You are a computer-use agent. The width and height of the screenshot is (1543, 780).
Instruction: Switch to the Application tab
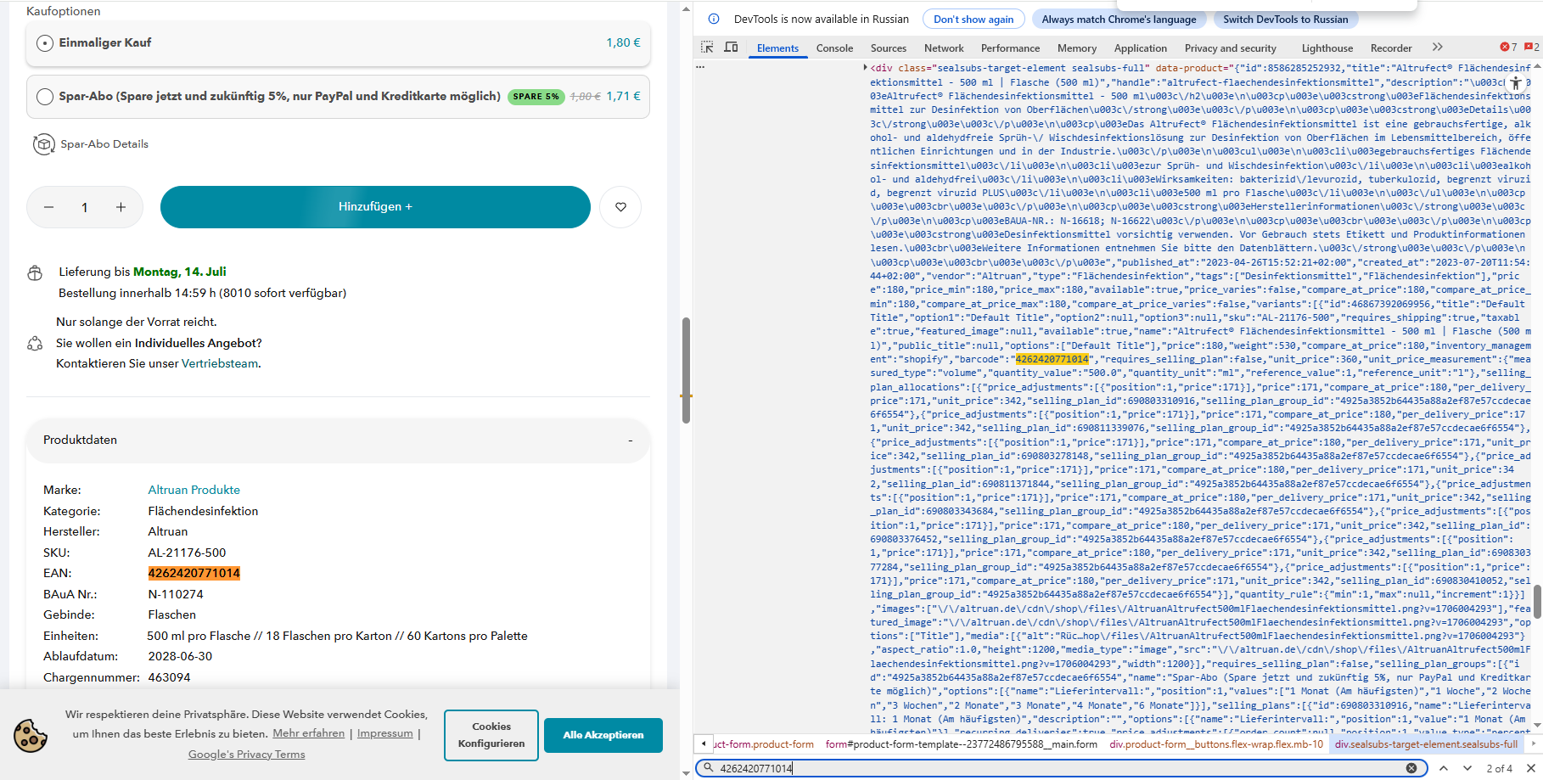[1140, 48]
